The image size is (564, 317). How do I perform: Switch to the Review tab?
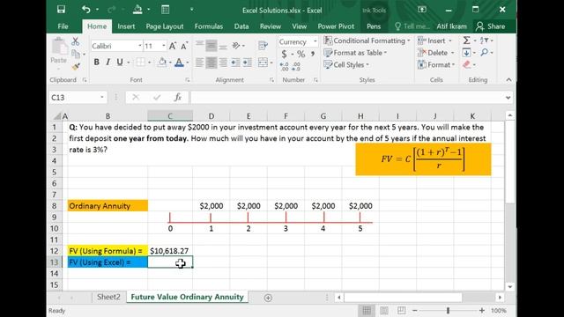tap(271, 26)
